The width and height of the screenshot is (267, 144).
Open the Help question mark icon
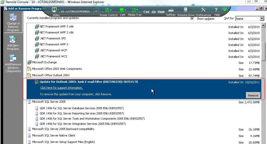pyautogui.click(x=216, y=10)
